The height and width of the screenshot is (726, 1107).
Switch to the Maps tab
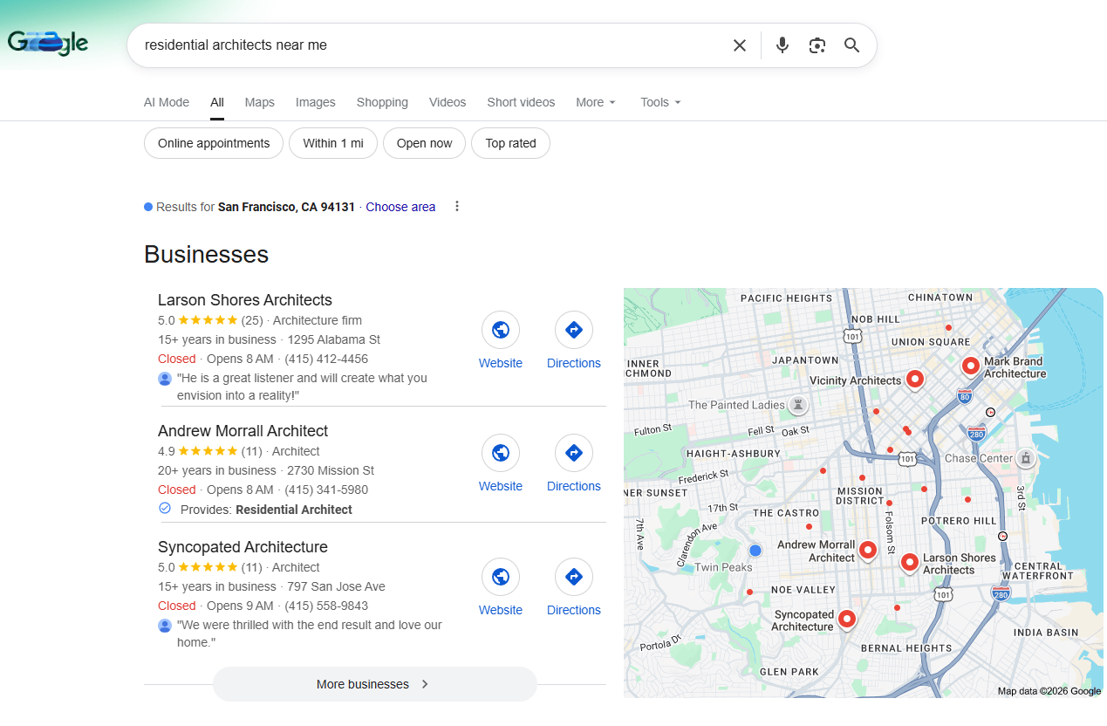pos(259,102)
